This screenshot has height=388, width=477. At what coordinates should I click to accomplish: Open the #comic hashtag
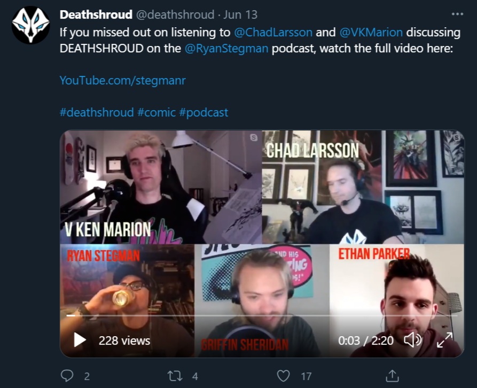[157, 113]
